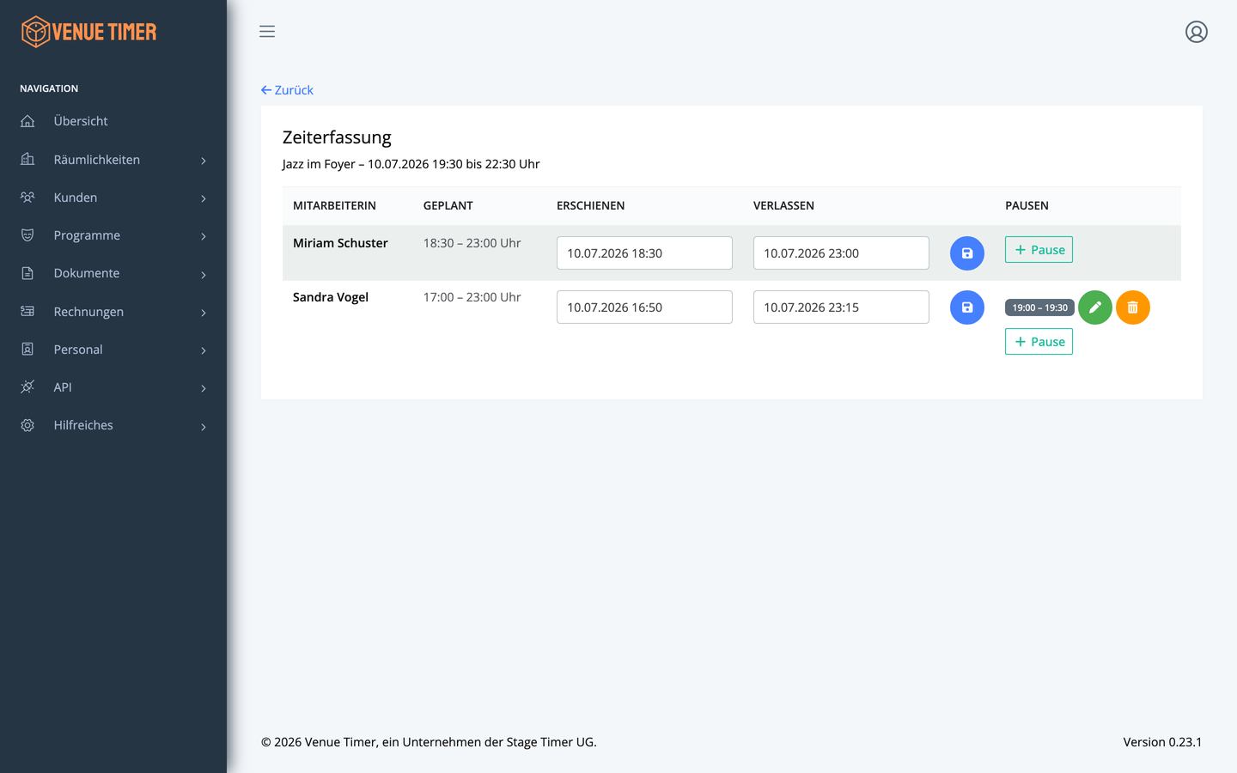
Task: Click the Personal badge icon
Action: 27,350
